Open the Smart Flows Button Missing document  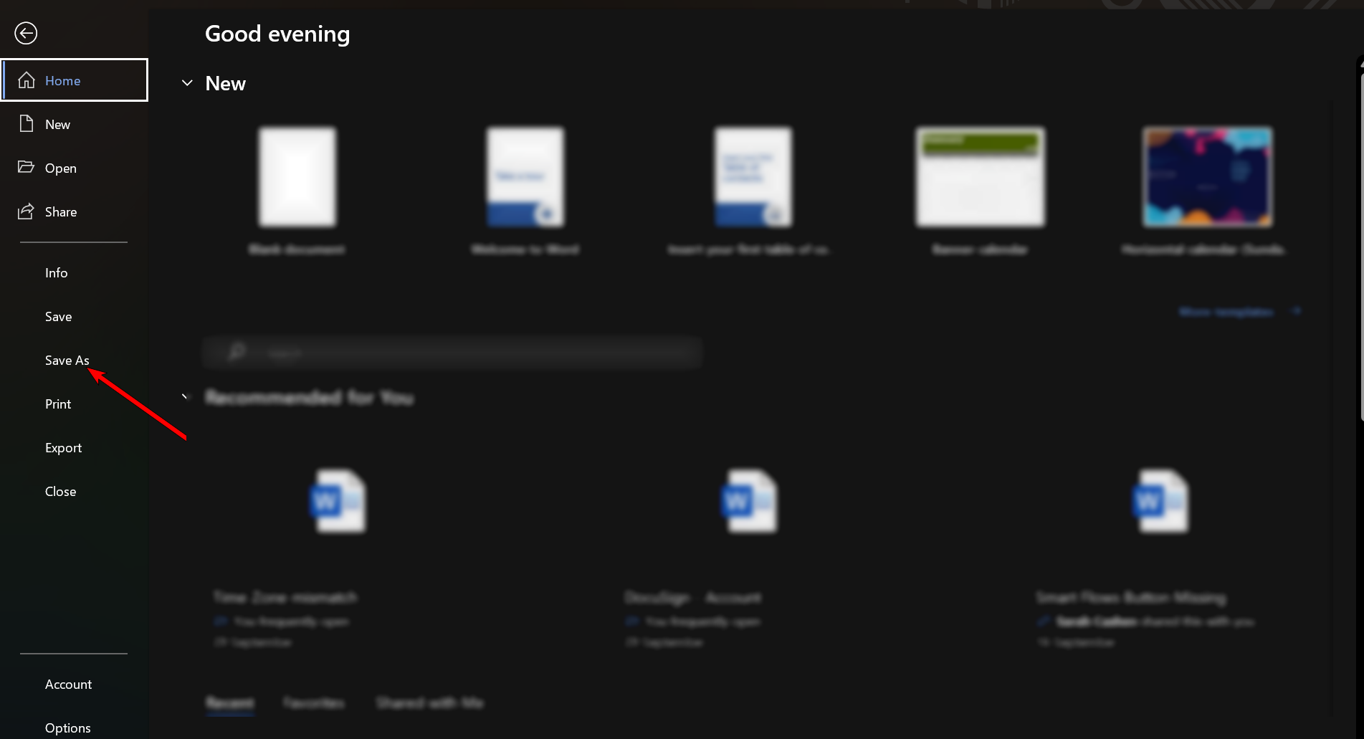coord(1163,558)
